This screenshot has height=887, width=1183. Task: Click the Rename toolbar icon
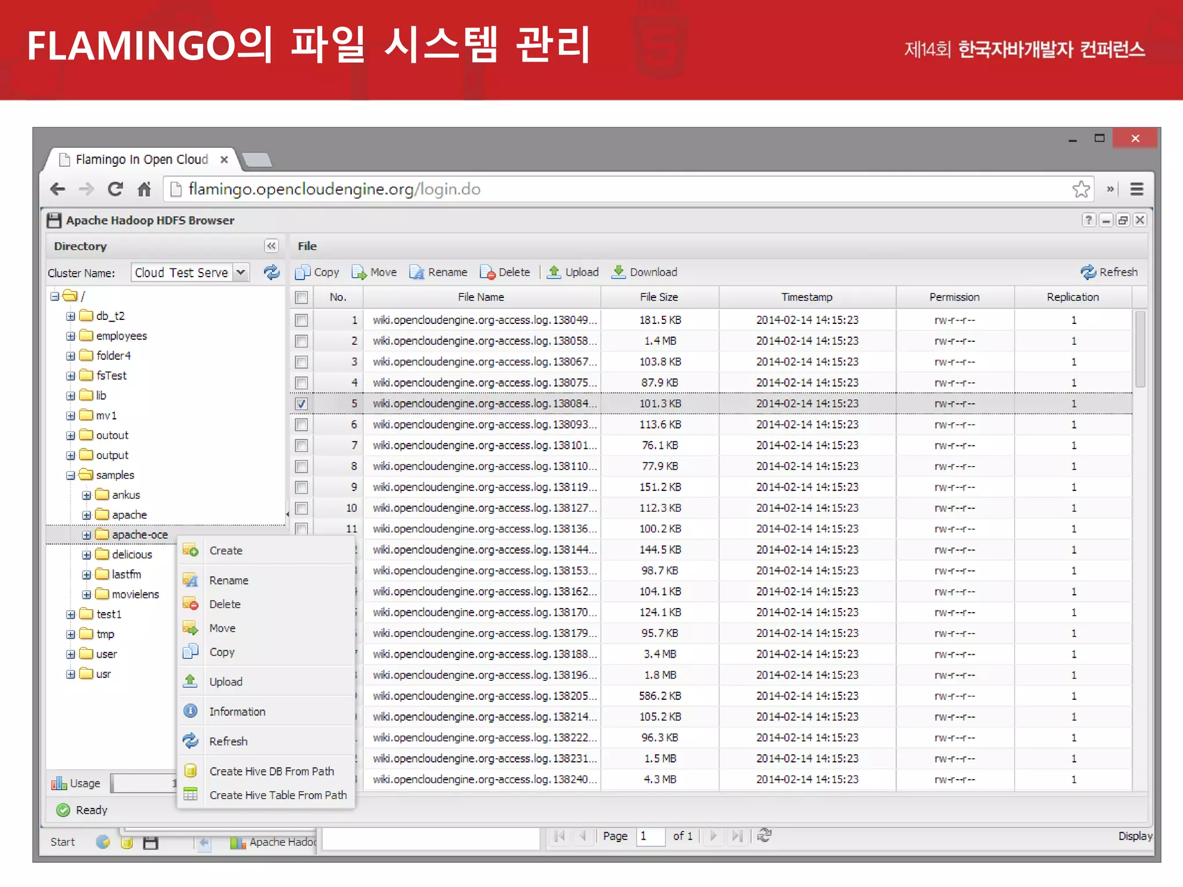pos(416,272)
